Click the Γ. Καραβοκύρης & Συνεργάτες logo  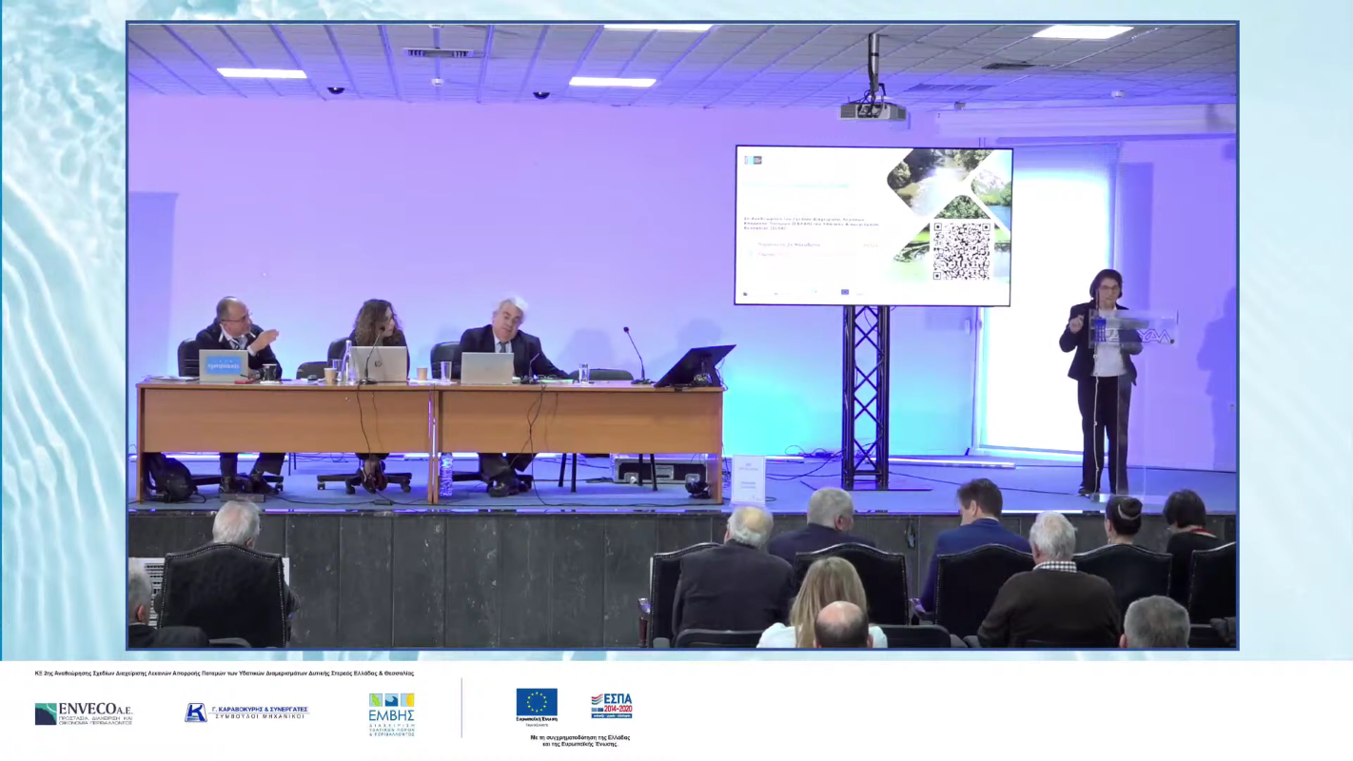(246, 712)
